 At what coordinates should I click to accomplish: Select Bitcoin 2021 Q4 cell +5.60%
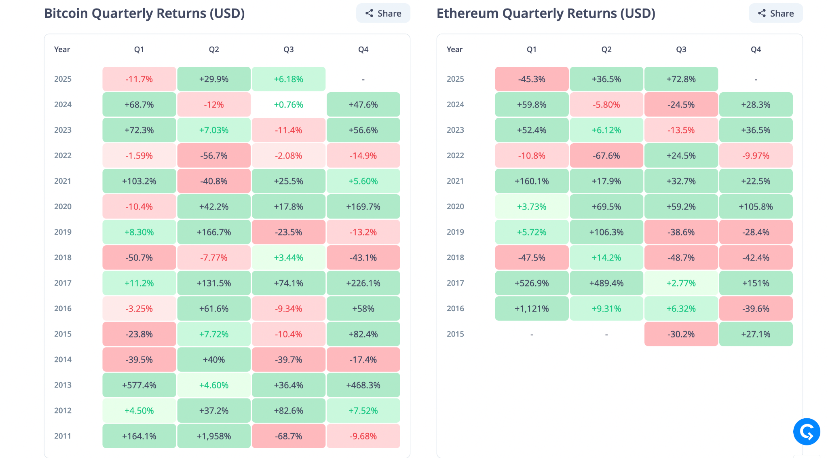tap(363, 181)
